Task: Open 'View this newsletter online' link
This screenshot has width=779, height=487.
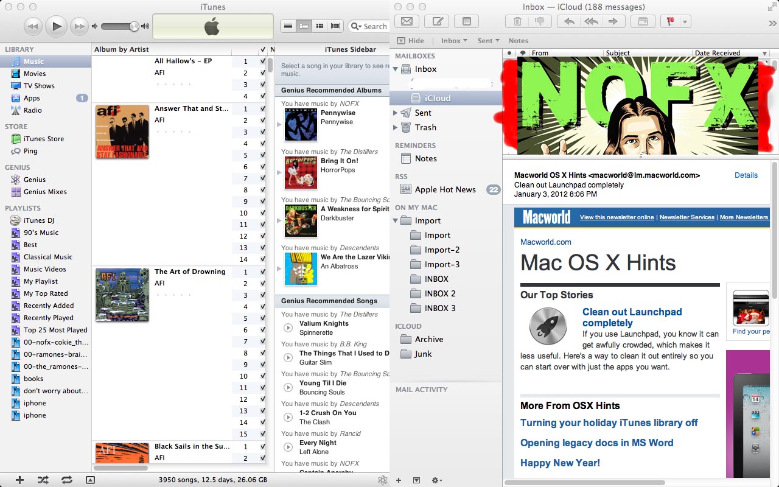Action: (x=617, y=217)
